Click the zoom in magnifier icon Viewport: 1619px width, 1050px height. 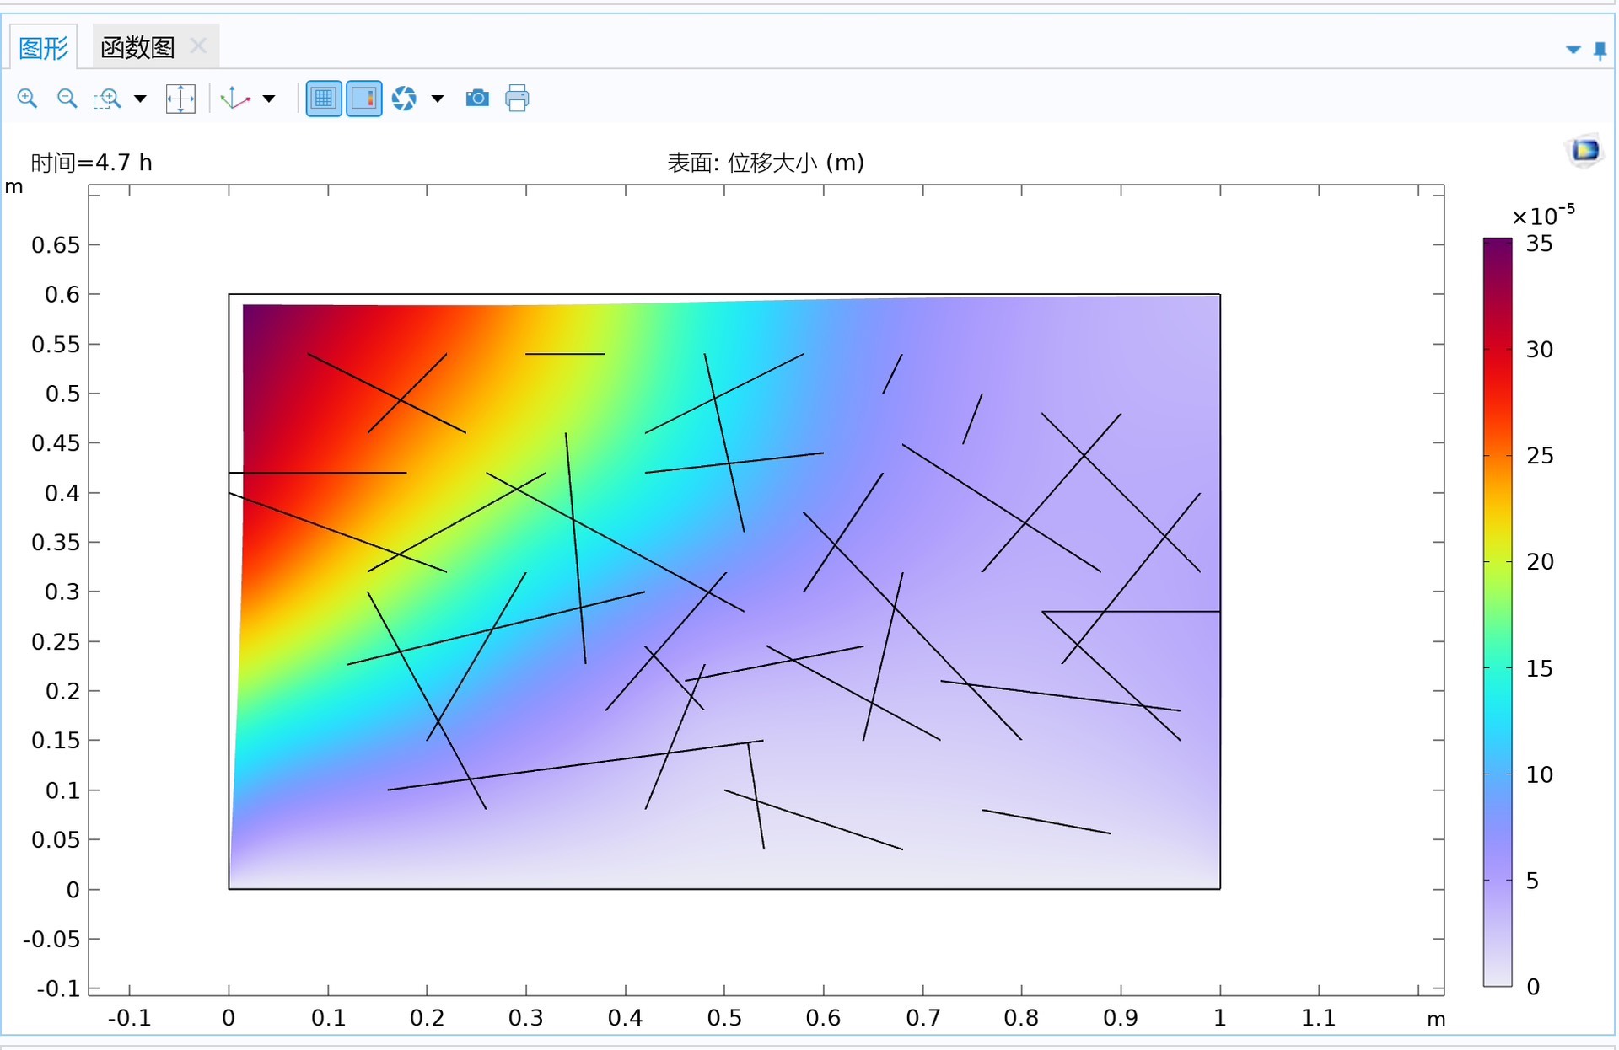click(x=27, y=99)
